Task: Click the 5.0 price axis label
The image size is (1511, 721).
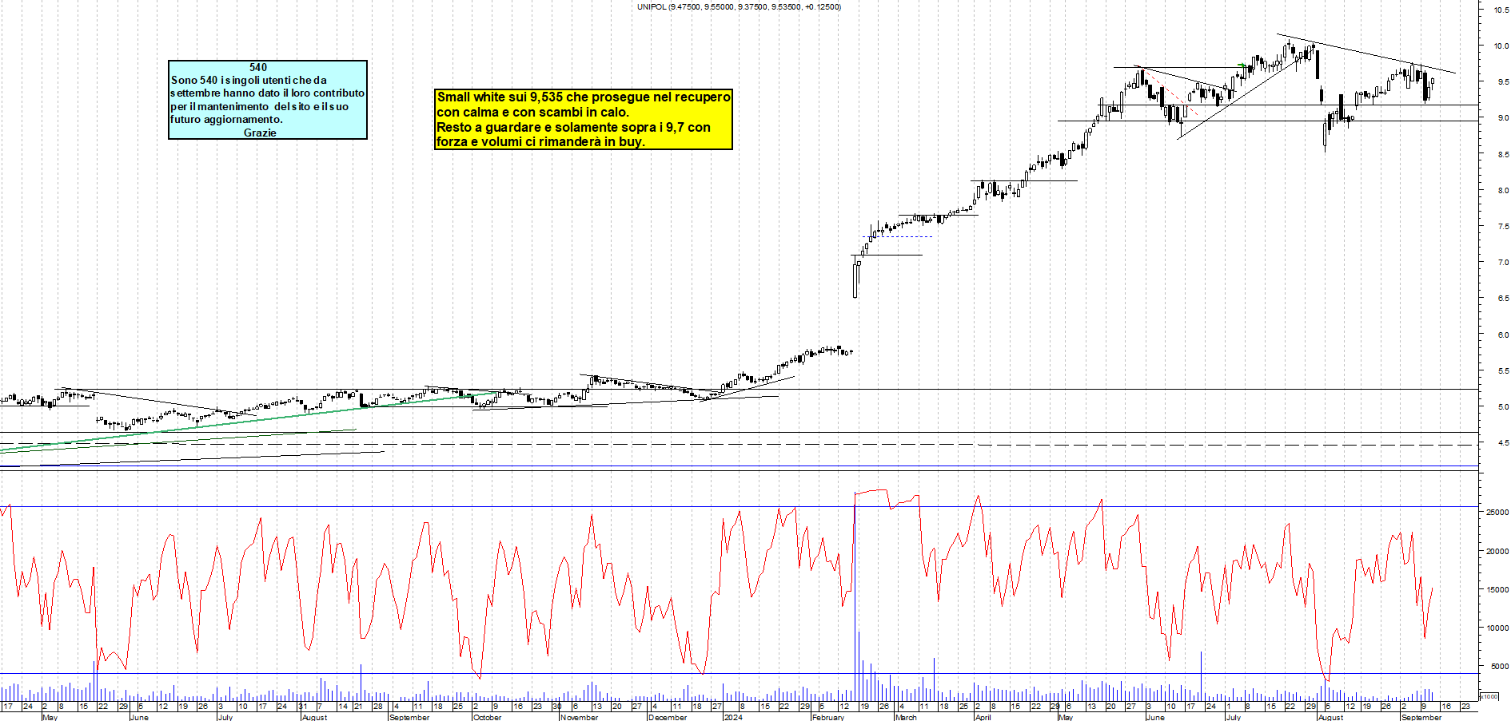Action: click(1503, 406)
